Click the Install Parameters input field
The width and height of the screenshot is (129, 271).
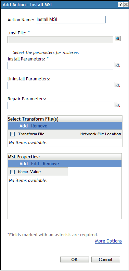point(61,66)
